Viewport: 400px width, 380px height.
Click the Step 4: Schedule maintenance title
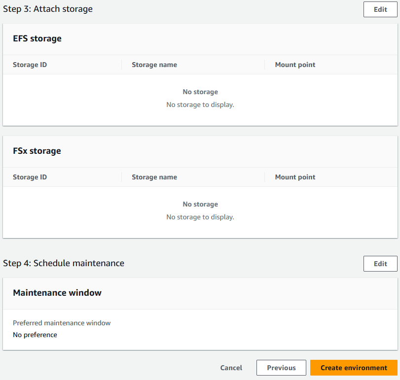coord(64,263)
